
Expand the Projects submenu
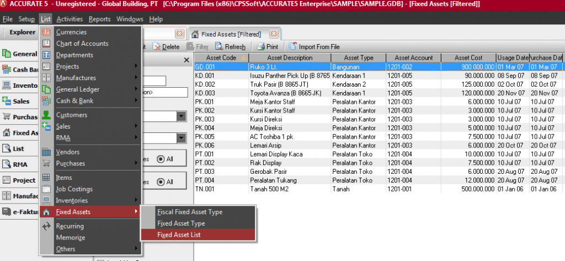pos(136,66)
